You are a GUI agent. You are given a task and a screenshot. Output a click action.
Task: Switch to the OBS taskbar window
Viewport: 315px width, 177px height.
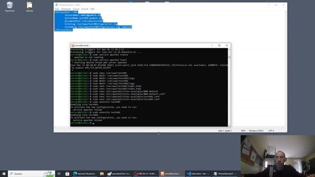tap(146, 174)
